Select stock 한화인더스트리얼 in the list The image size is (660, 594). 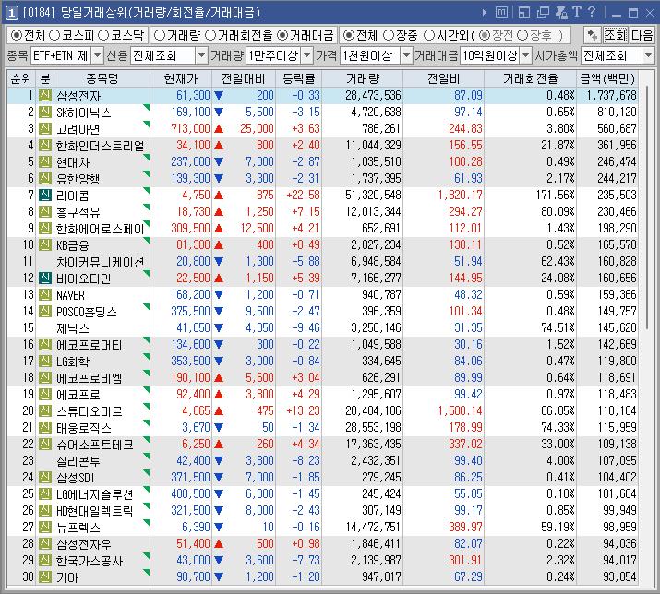[x=101, y=146]
